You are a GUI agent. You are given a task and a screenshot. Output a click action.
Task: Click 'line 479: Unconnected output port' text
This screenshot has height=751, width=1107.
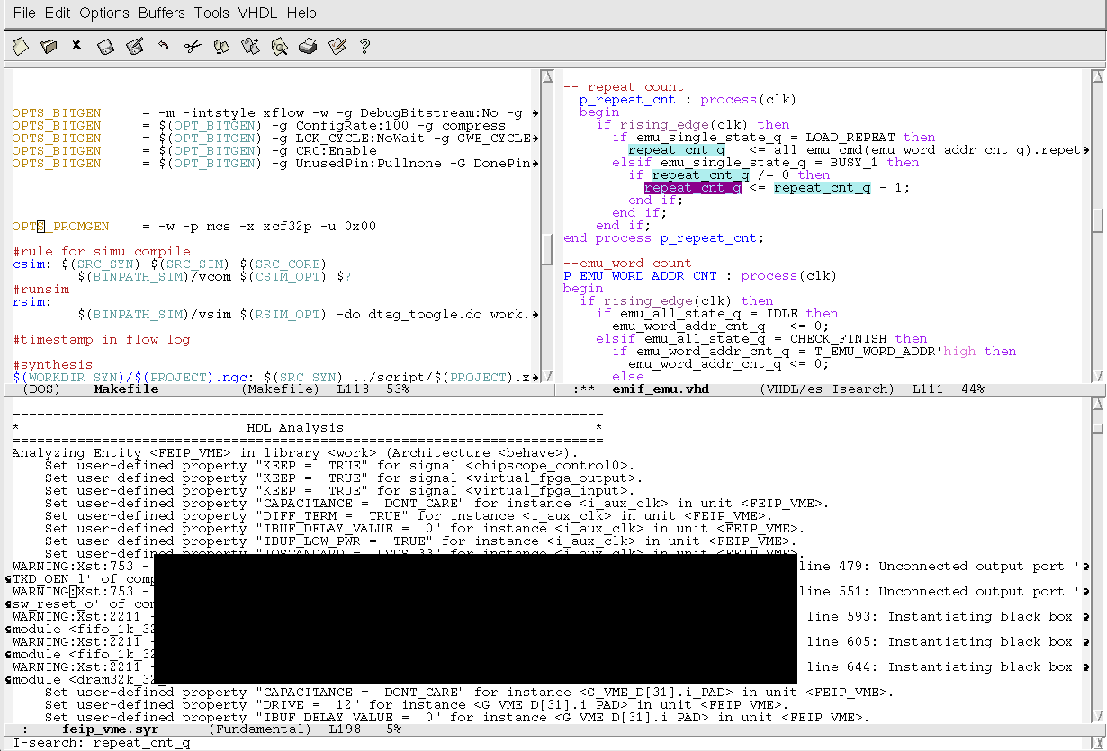click(x=939, y=567)
